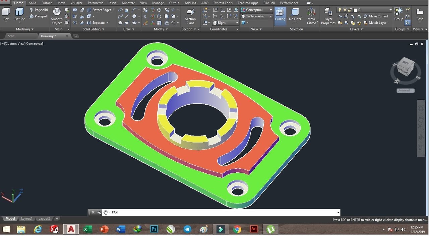Open the Solid ribbon tab
Viewport: 429px width, 241px height.
[33, 3]
